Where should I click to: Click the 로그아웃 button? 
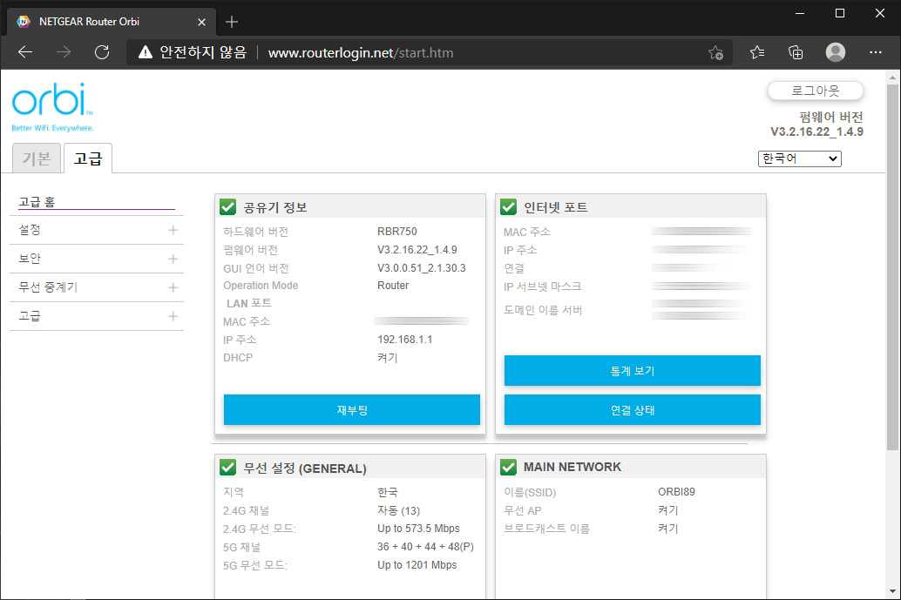click(x=816, y=91)
